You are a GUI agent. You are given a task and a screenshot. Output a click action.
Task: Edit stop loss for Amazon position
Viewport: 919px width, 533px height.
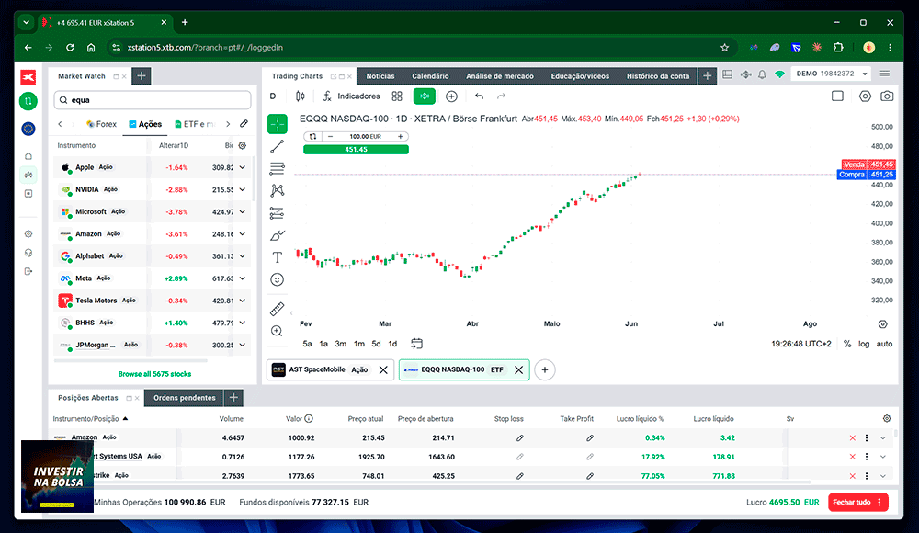520,438
